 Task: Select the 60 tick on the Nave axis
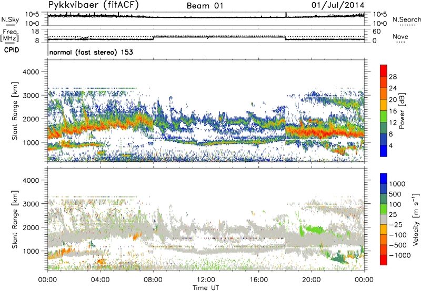click(376, 32)
